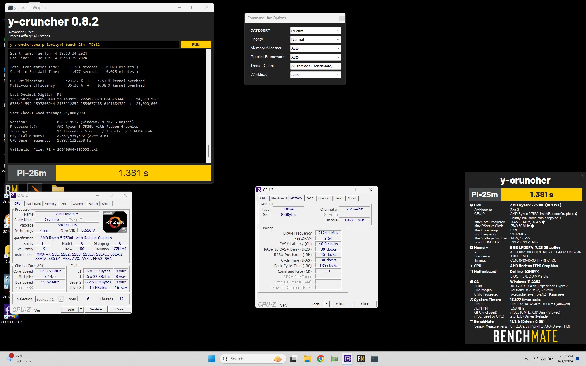Open Graphics tab in left CPU-Z window
The width and height of the screenshot is (586, 366).
click(79, 204)
